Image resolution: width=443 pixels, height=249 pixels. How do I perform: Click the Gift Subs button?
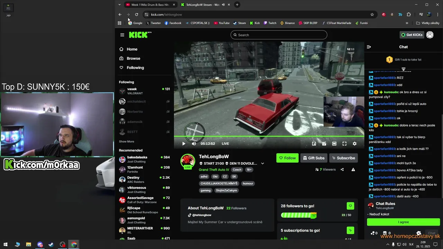tap(314, 158)
